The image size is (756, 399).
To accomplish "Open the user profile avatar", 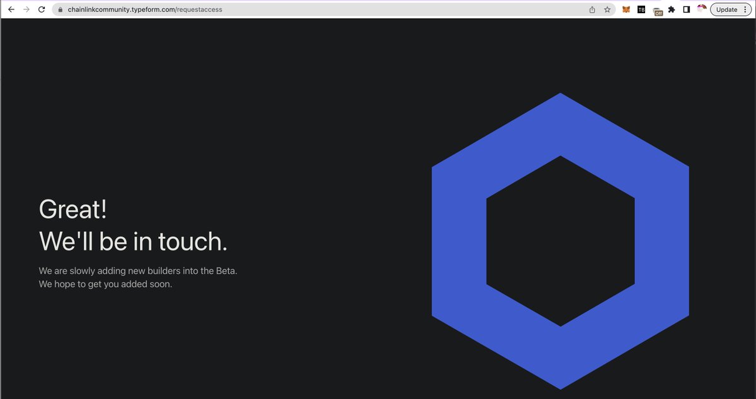I will click(701, 9).
